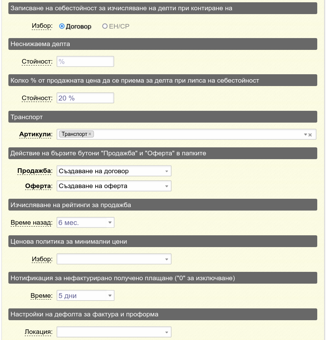Open the Оферта dropdown
Image resolution: width=326 pixels, height=340 pixels.
[x=114, y=186]
